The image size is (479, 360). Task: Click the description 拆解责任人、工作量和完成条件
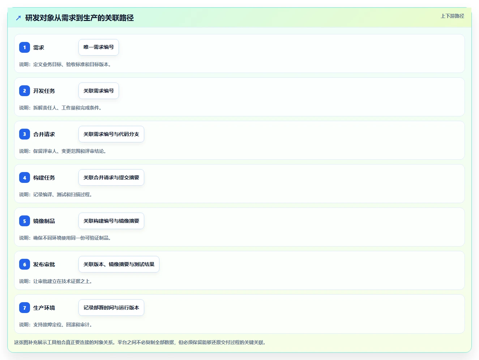pos(67,108)
